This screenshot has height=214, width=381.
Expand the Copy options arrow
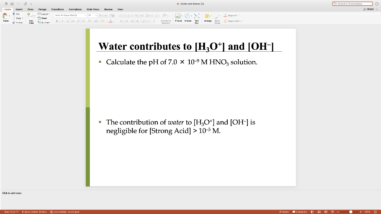[23, 18]
